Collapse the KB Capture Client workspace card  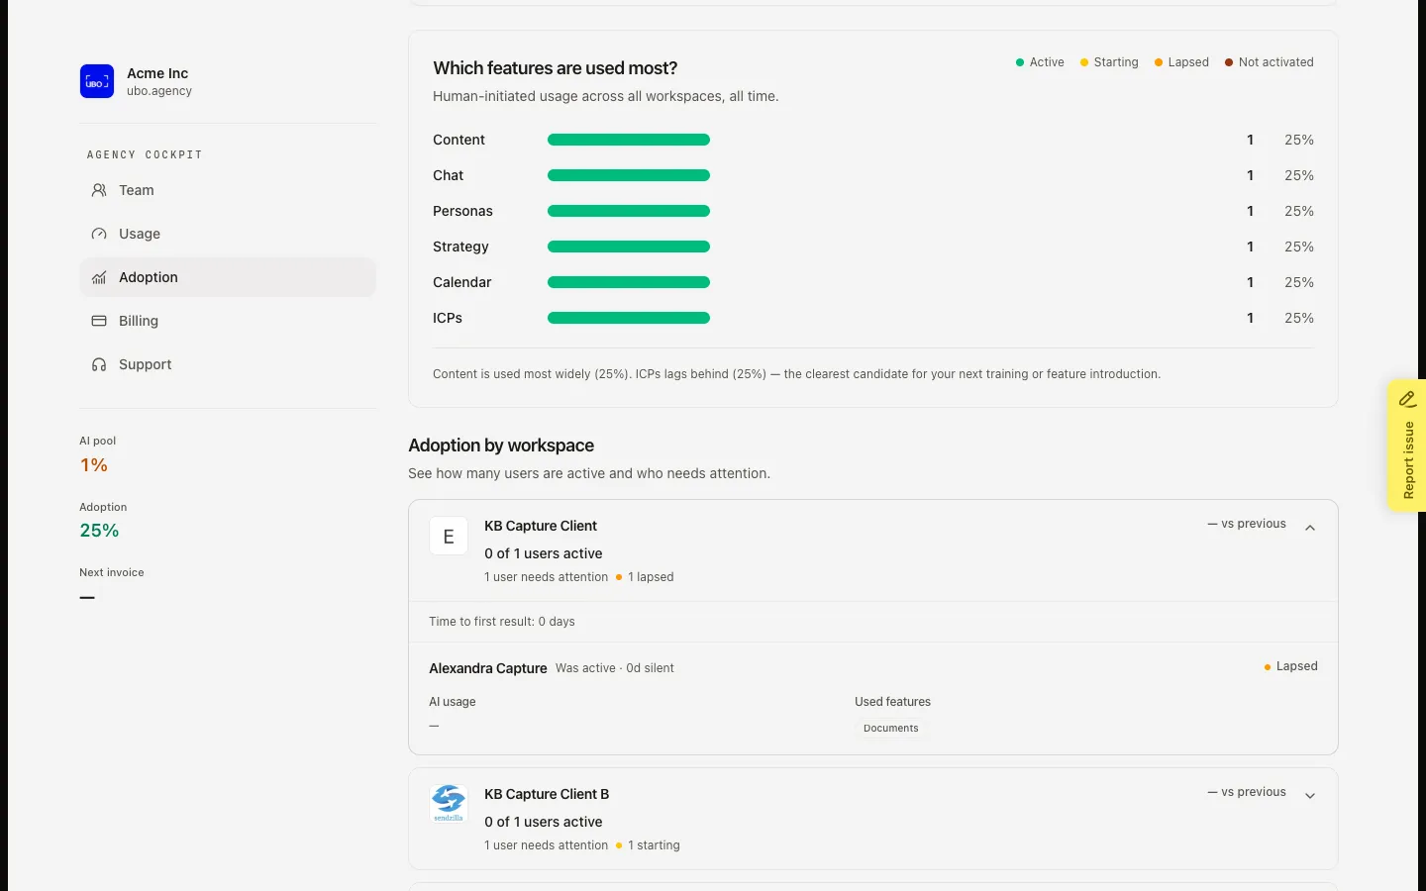1310,528
